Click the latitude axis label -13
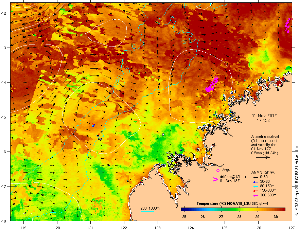Screen dimensions: 299x231 (3, 48)
